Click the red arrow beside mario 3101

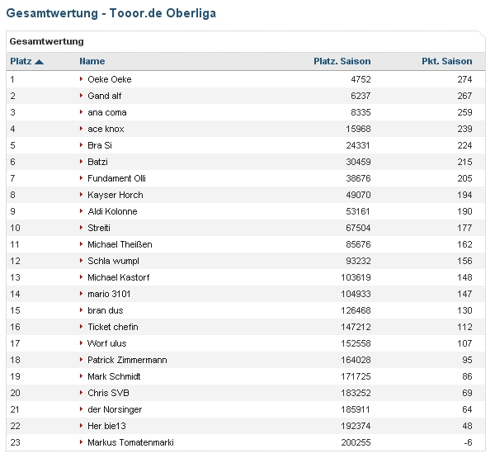click(82, 294)
